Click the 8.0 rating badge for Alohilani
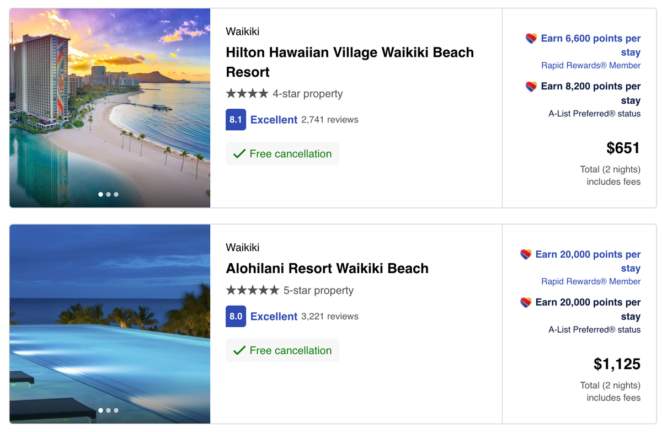The image size is (662, 432). coord(235,316)
